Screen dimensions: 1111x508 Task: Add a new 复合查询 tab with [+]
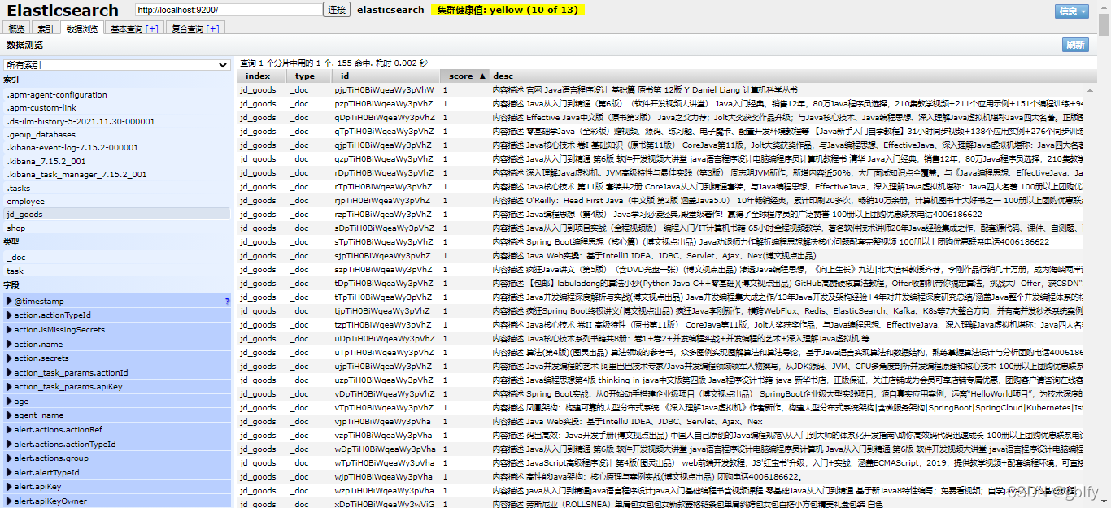(x=212, y=28)
